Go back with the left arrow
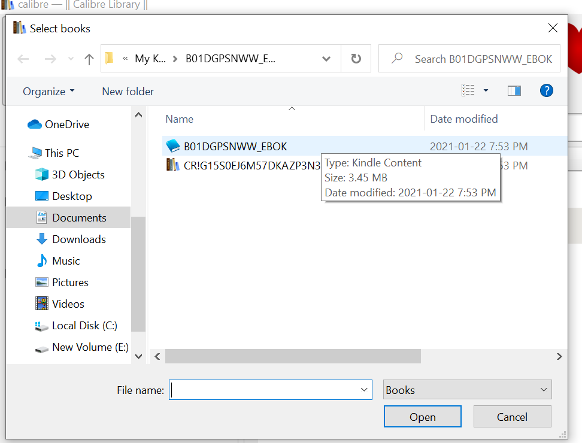The image size is (582, 443). (x=23, y=59)
